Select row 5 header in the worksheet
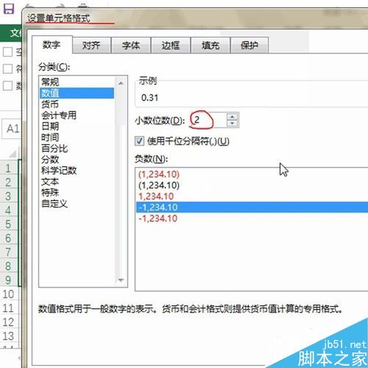This screenshot has height=368, width=368. pos(9,224)
